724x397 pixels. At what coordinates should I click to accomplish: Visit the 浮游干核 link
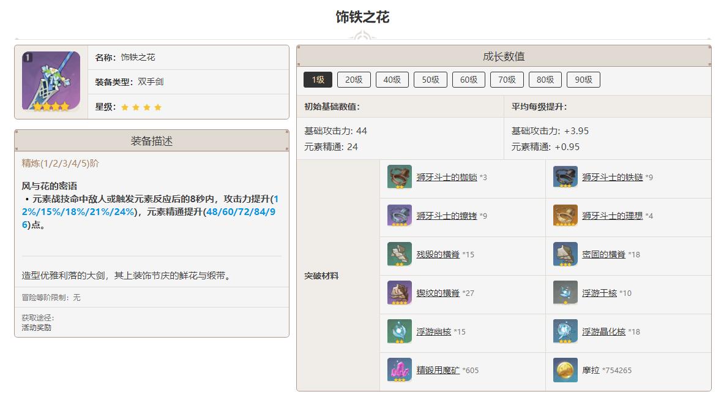[x=599, y=293]
